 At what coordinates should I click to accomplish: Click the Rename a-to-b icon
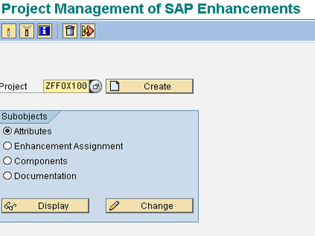(x=88, y=31)
